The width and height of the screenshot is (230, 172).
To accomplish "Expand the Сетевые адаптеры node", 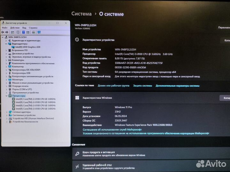I will point(7,112).
